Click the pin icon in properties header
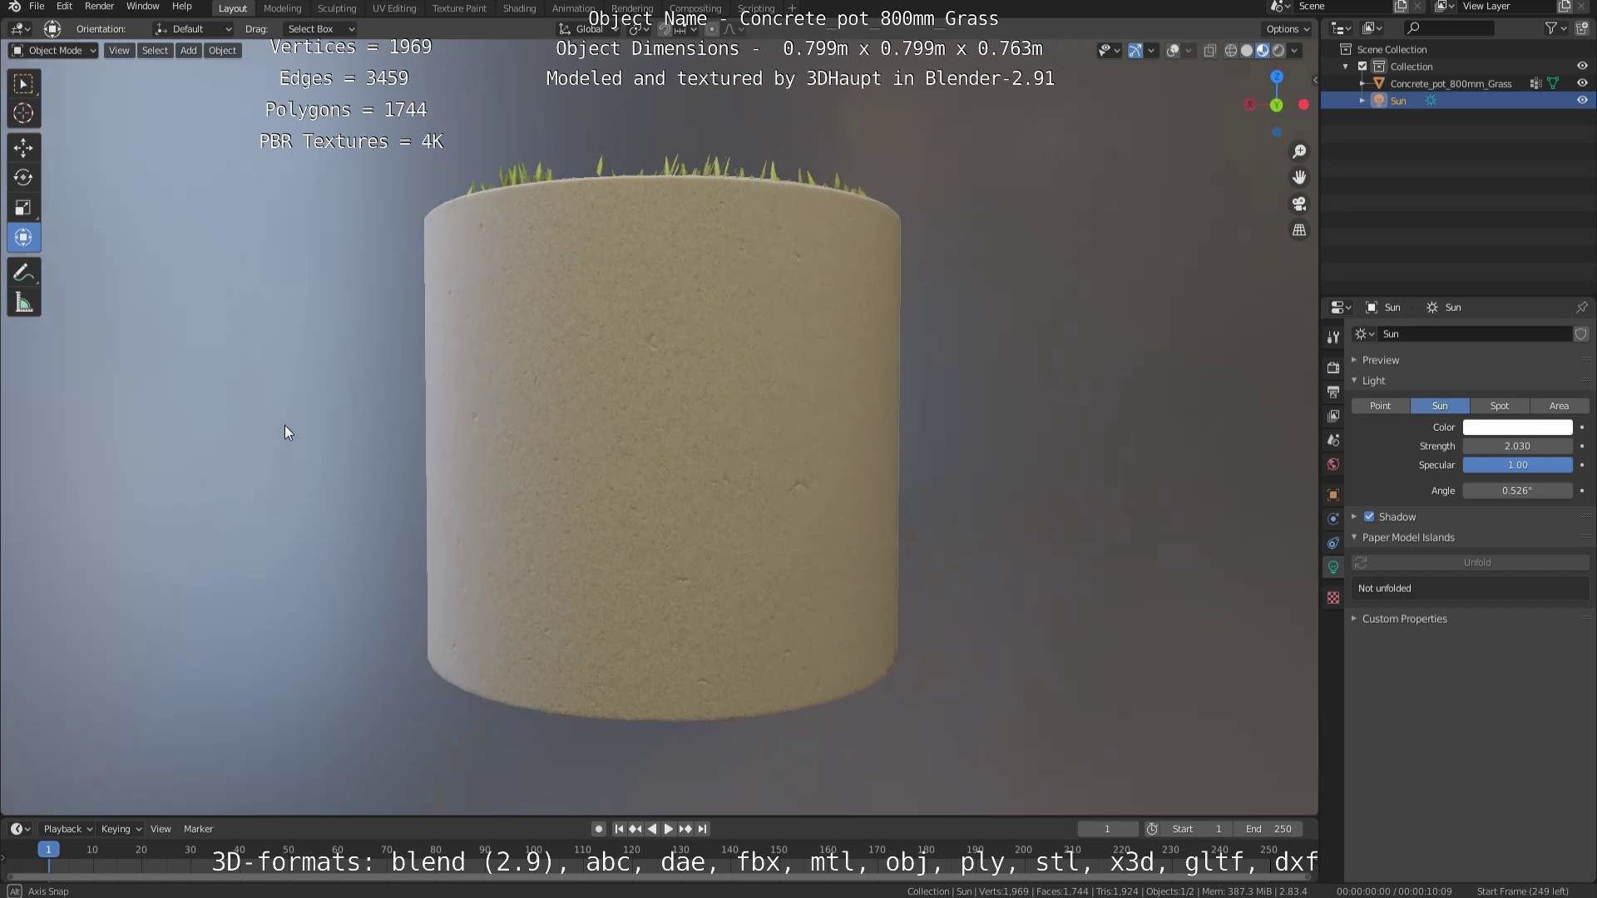Image resolution: width=1597 pixels, height=898 pixels. [x=1581, y=307]
